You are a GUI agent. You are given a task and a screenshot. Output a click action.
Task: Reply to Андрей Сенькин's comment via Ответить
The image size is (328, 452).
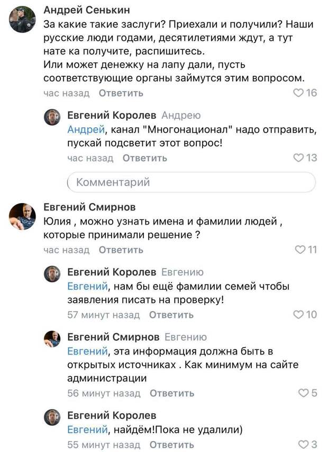click(x=121, y=93)
